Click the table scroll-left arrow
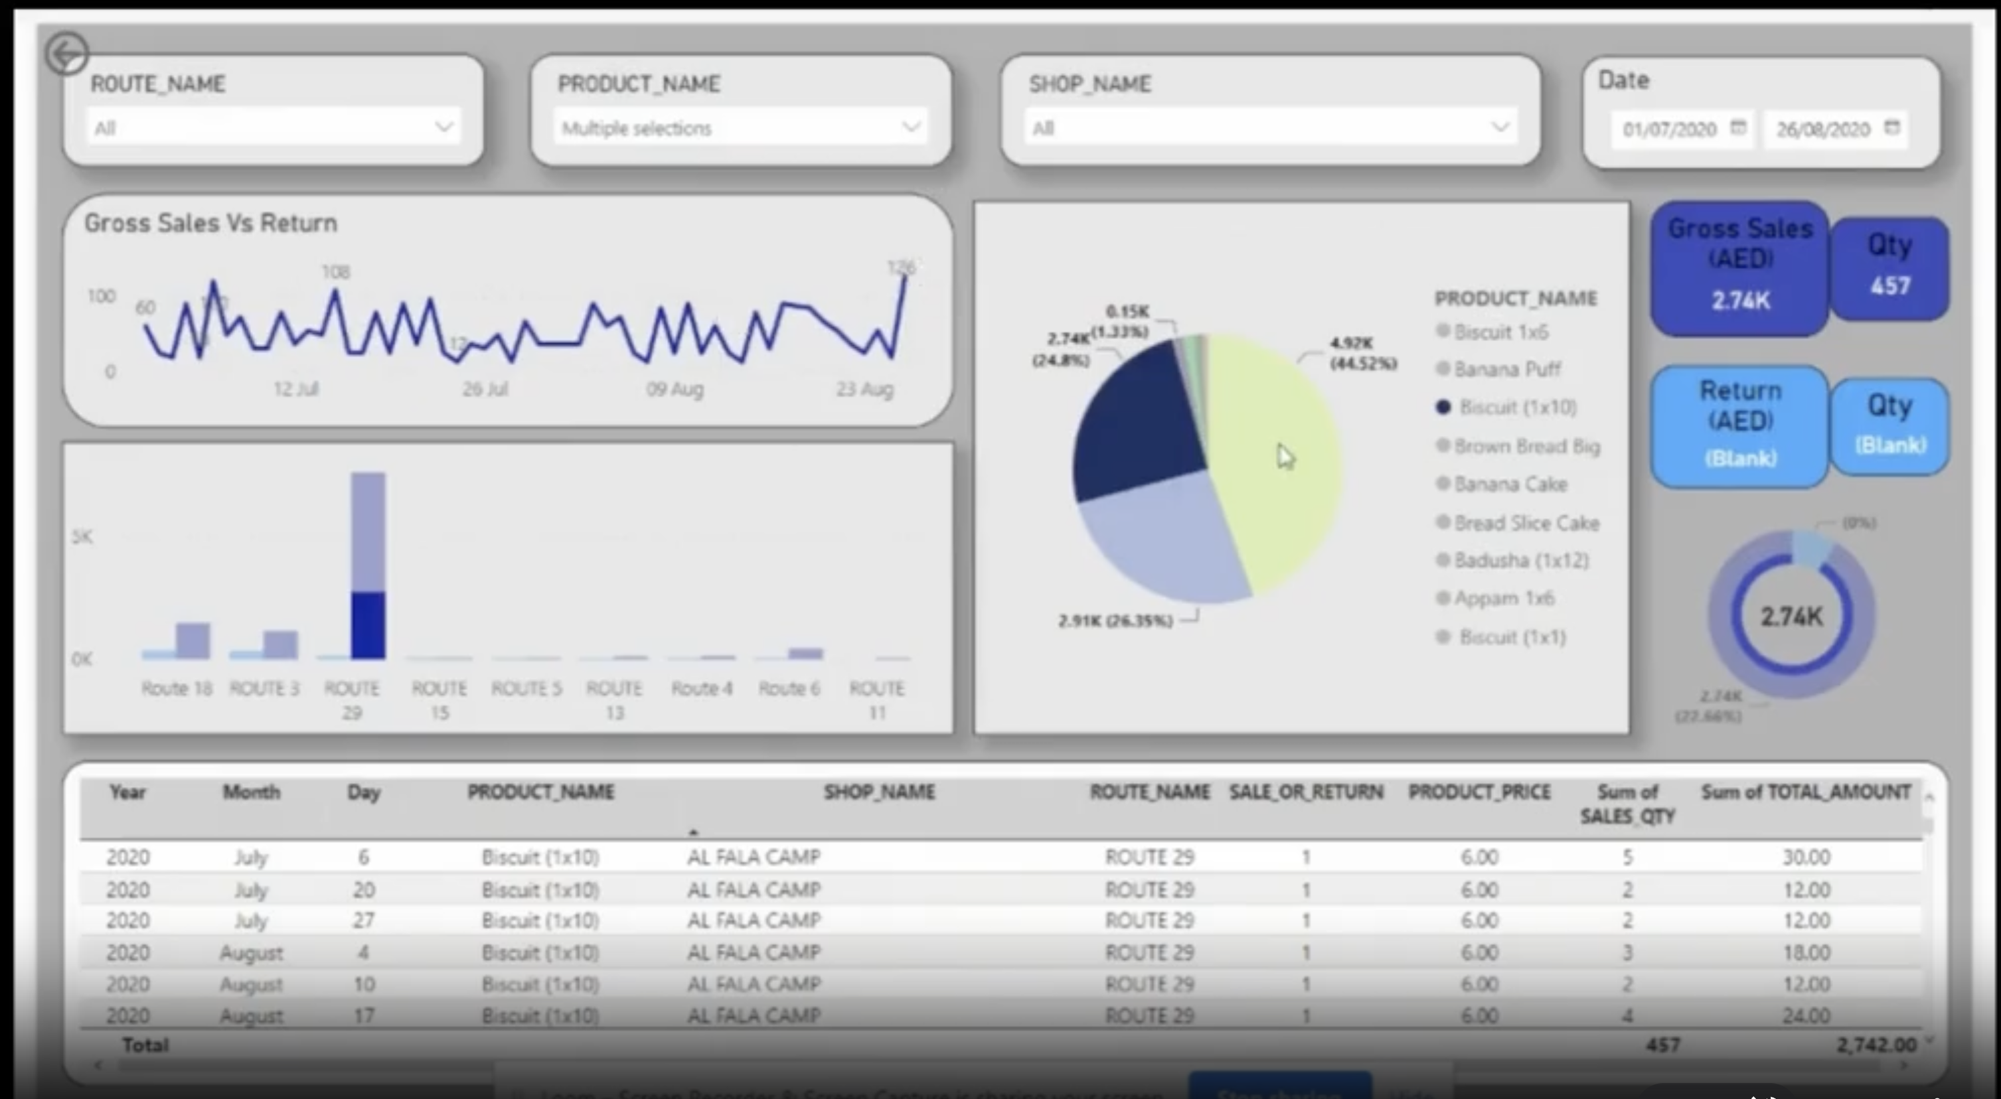Screen dimensions: 2001x1099 pos(98,1065)
